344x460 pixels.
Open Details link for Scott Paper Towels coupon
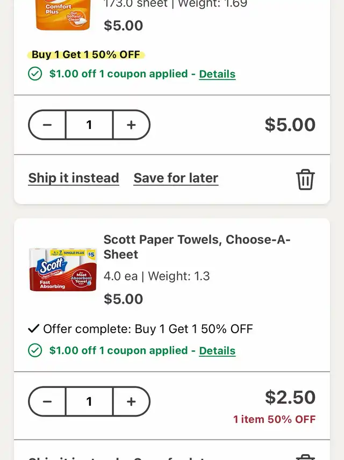(217, 350)
